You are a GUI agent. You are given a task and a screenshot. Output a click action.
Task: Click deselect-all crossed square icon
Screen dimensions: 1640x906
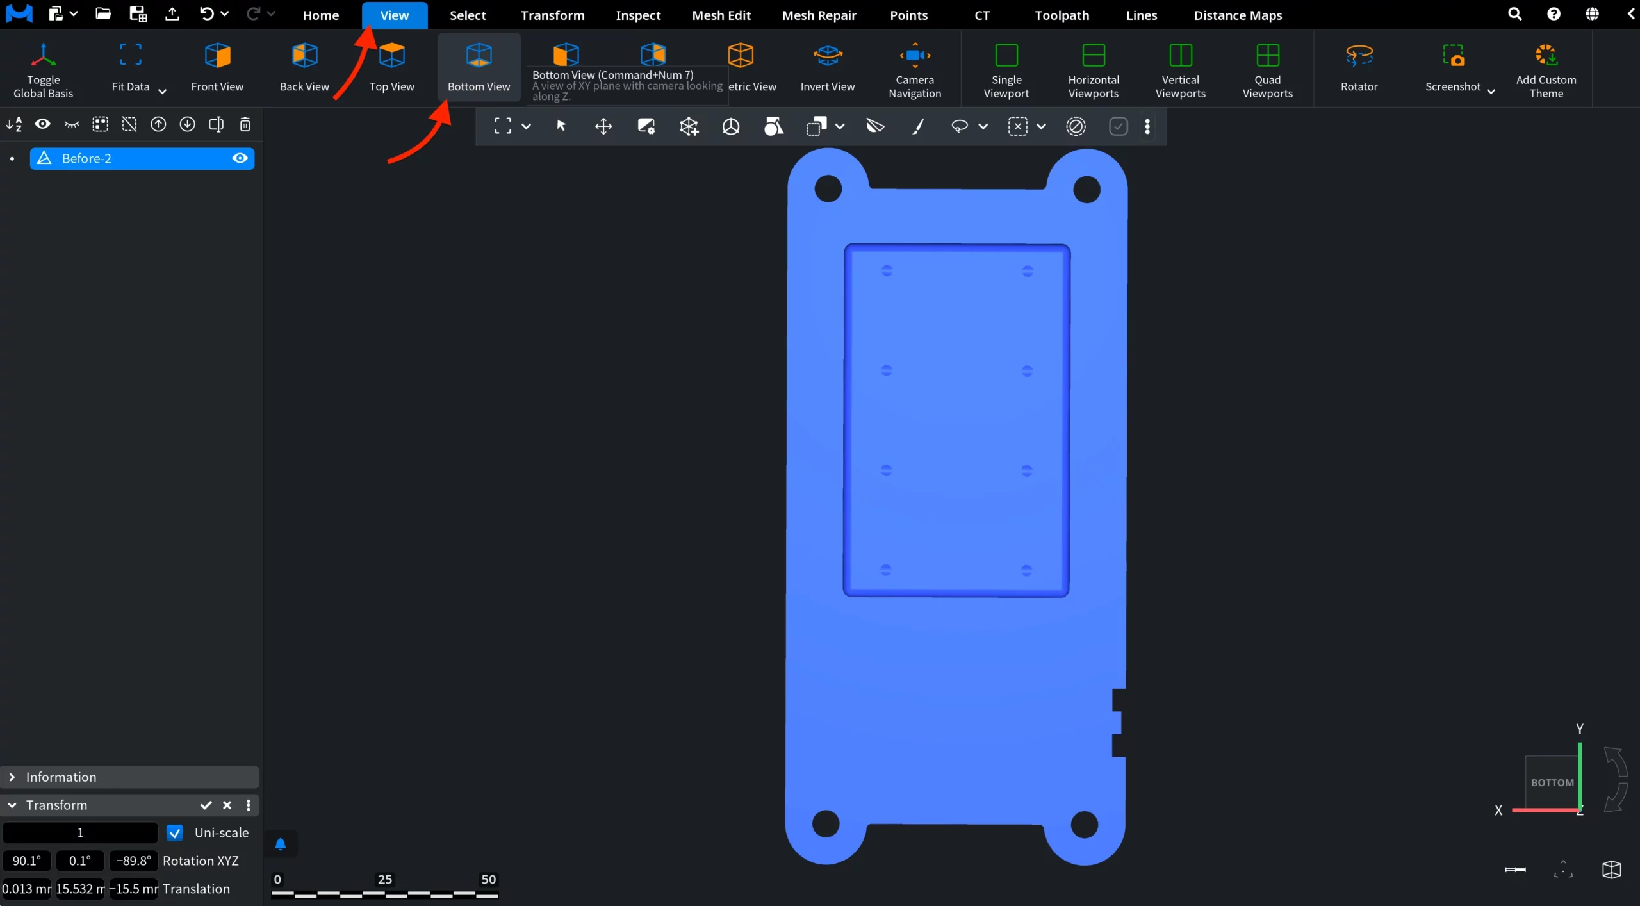[x=129, y=124]
